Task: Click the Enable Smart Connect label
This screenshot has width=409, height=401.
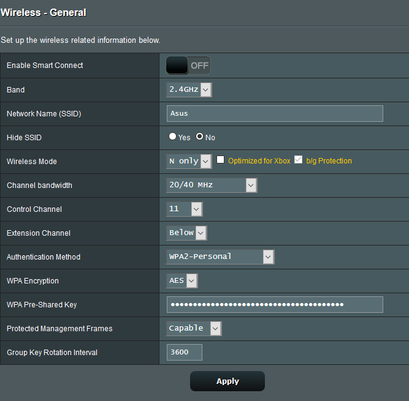Action: (45, 66)
